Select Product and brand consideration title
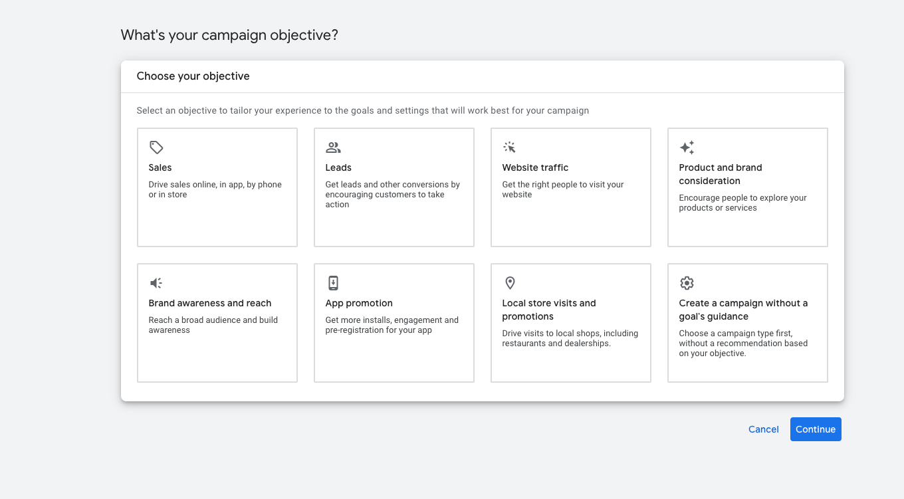The image size is (904, 499). 720,174
